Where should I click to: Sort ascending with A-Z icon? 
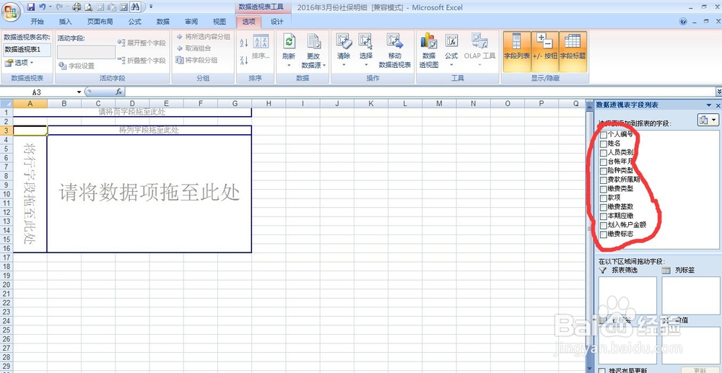pos(244,43)
